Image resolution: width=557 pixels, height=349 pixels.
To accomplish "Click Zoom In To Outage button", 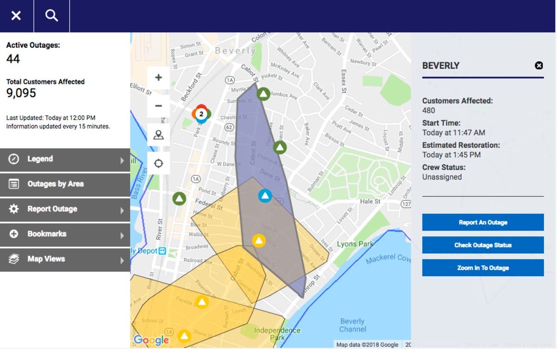I will point(483,268).
